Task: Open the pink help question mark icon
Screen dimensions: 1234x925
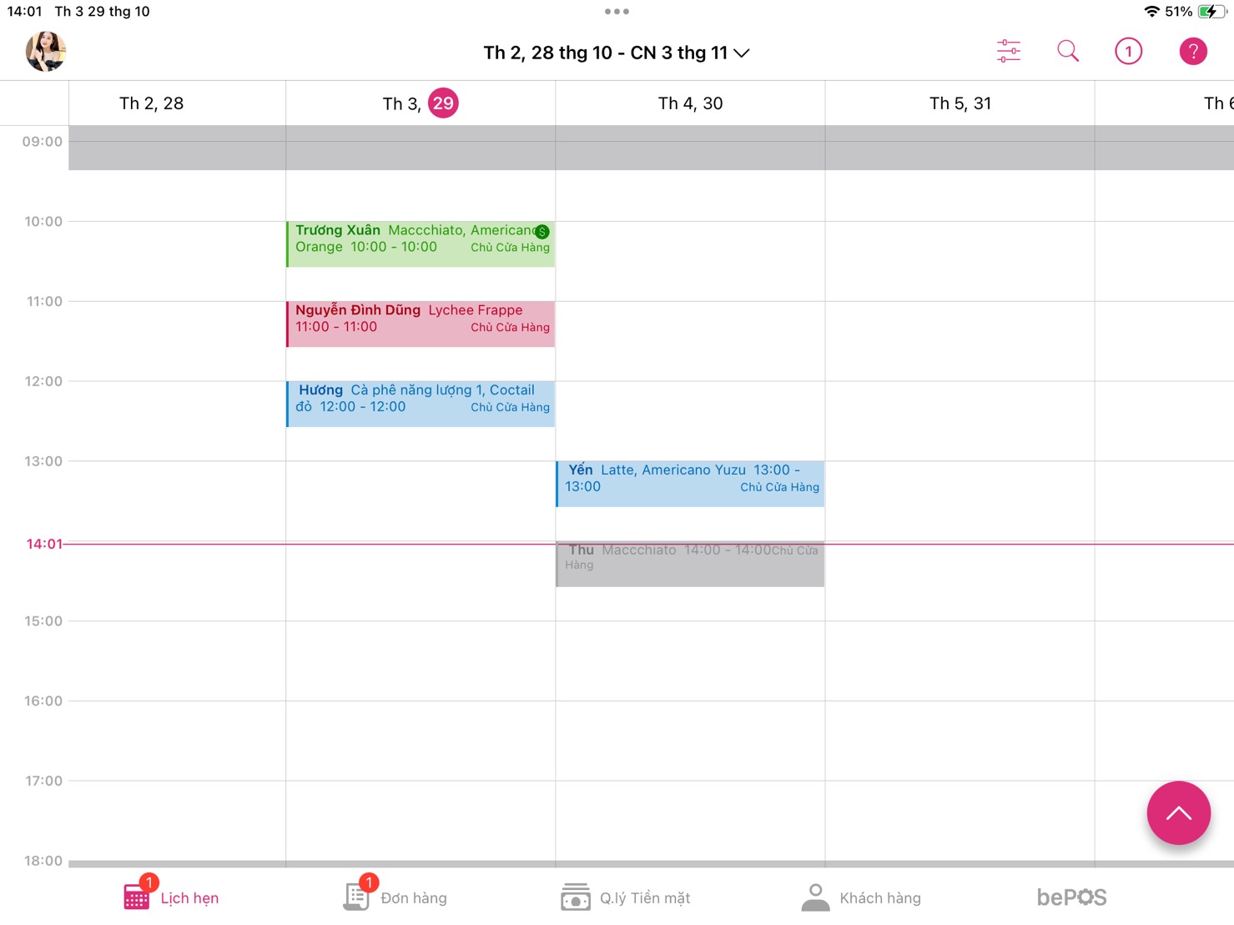Action: (1192, 52)
